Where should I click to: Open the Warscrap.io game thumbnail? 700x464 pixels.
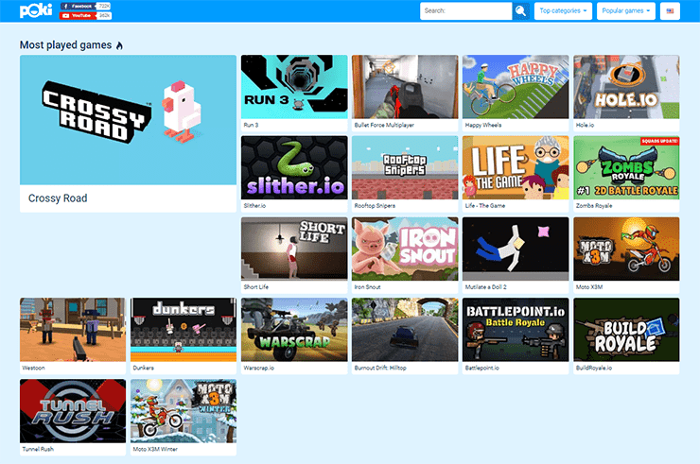[x=294, y=330]
